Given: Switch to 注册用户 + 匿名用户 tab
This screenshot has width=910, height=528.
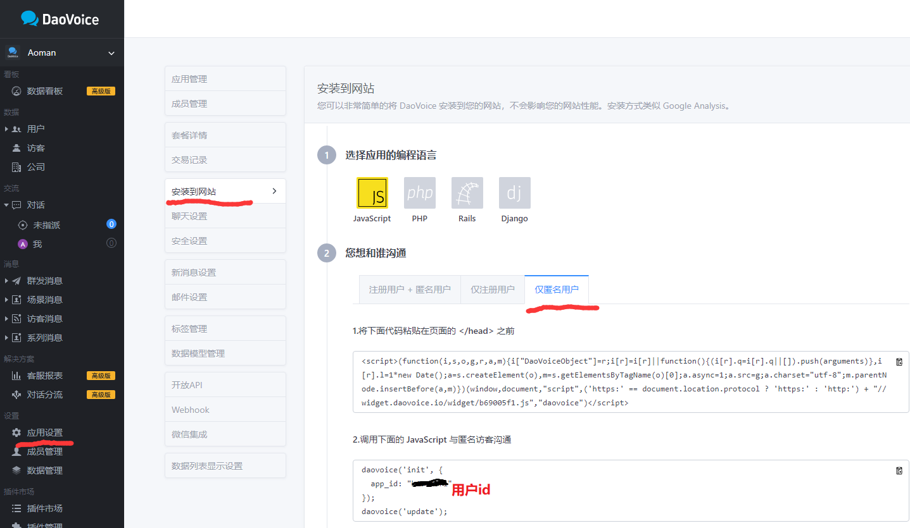Looking at the screenshot, I should 410,290.
